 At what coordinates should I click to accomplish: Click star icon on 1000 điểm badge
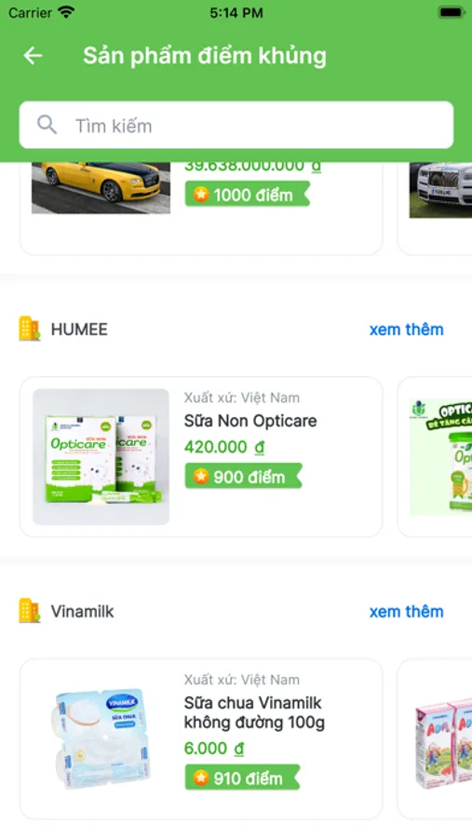pyautogui.click(x=201, y=195)
